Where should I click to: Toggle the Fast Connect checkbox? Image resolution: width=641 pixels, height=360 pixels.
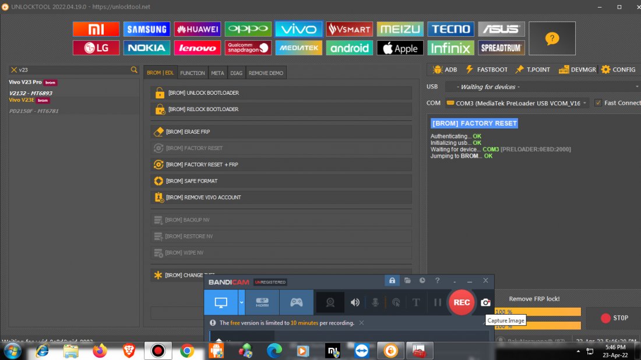point(598,103)
